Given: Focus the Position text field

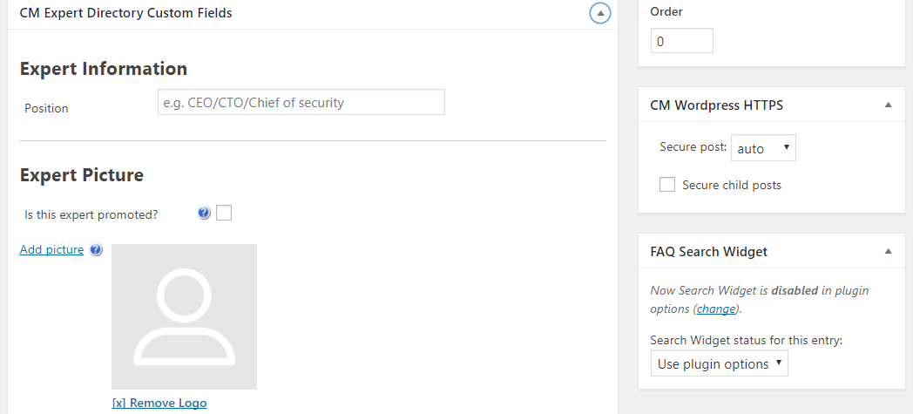Looking at the screenshot, I should (x=301, y=102).
